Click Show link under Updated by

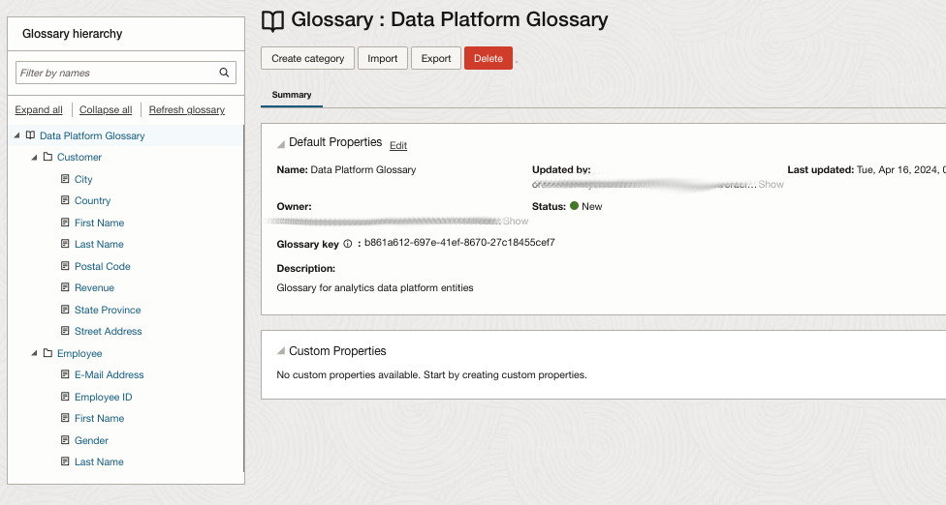coord(771,184)
